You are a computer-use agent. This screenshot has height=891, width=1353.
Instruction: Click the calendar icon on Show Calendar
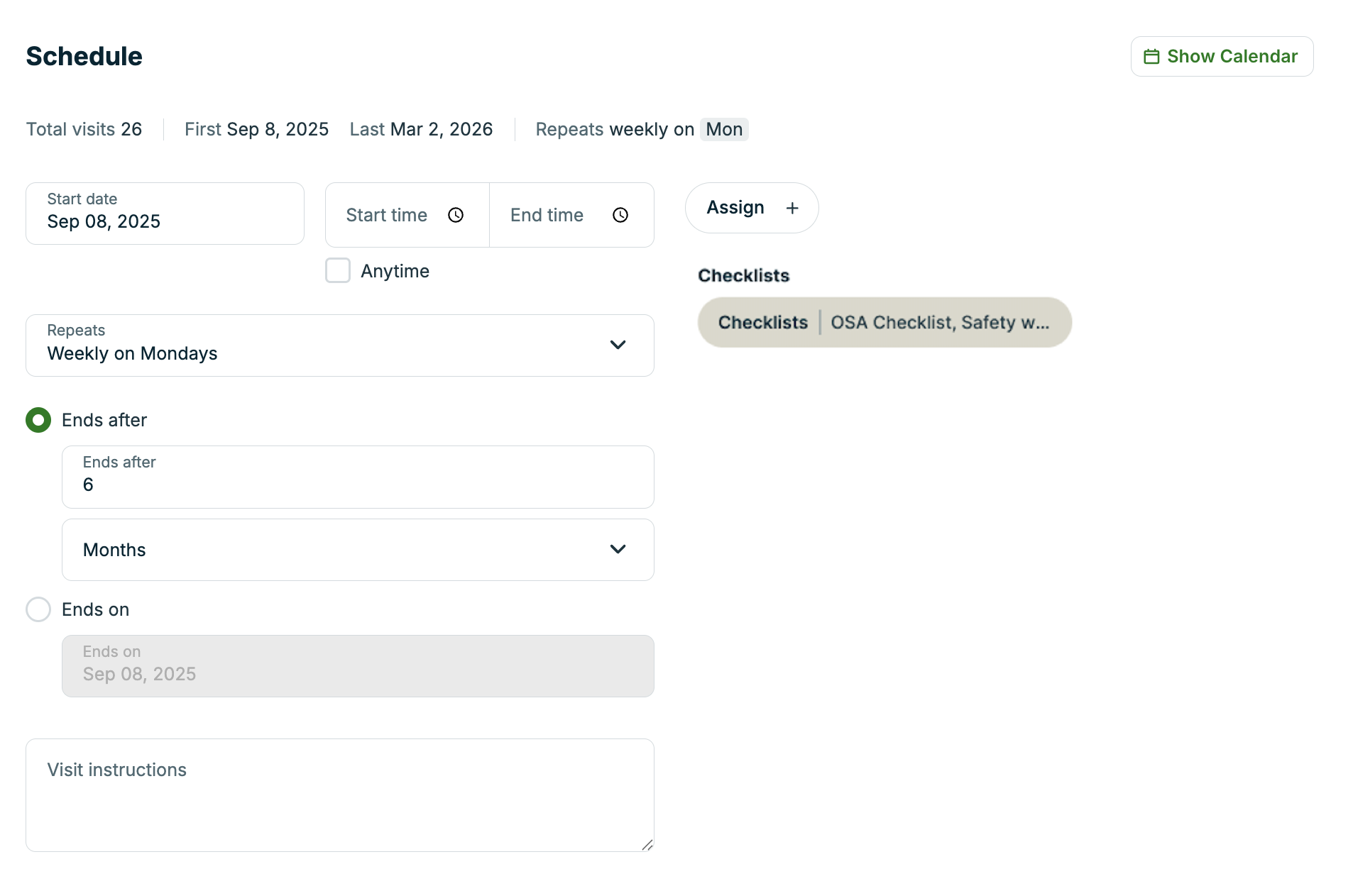(x=1151, y=56)
